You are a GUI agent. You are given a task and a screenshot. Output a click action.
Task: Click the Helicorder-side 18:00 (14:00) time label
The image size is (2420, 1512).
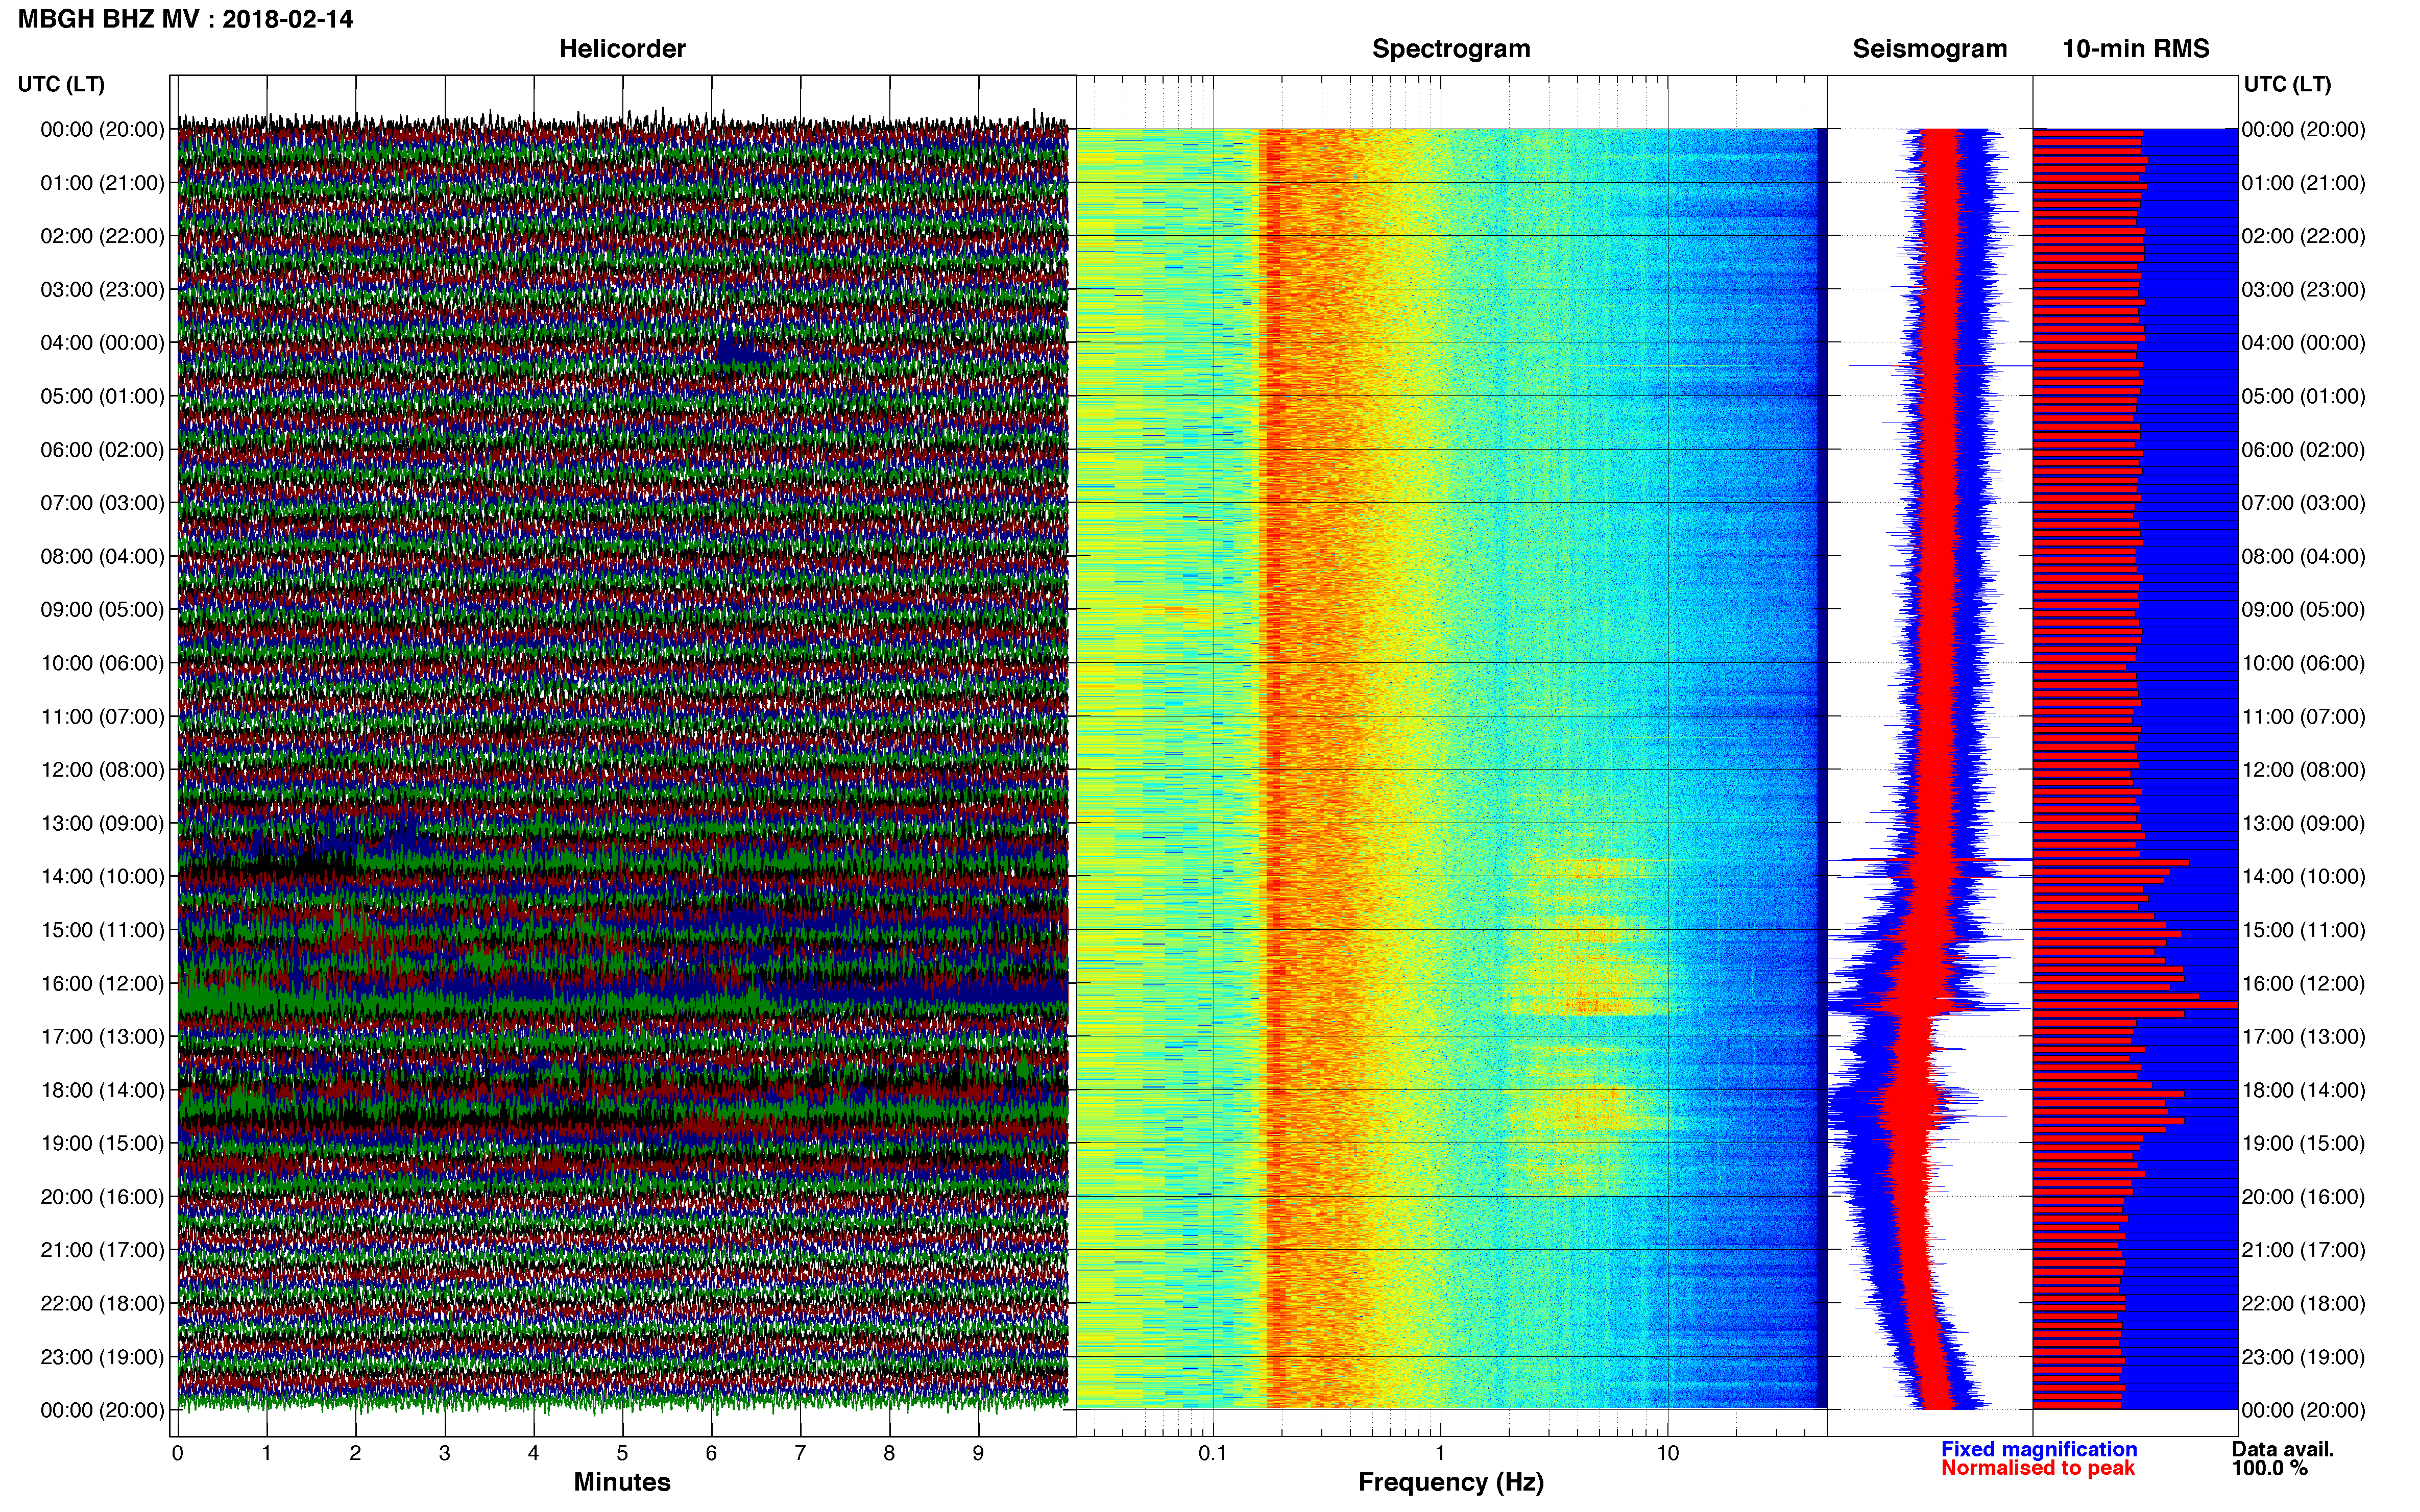102,1090
